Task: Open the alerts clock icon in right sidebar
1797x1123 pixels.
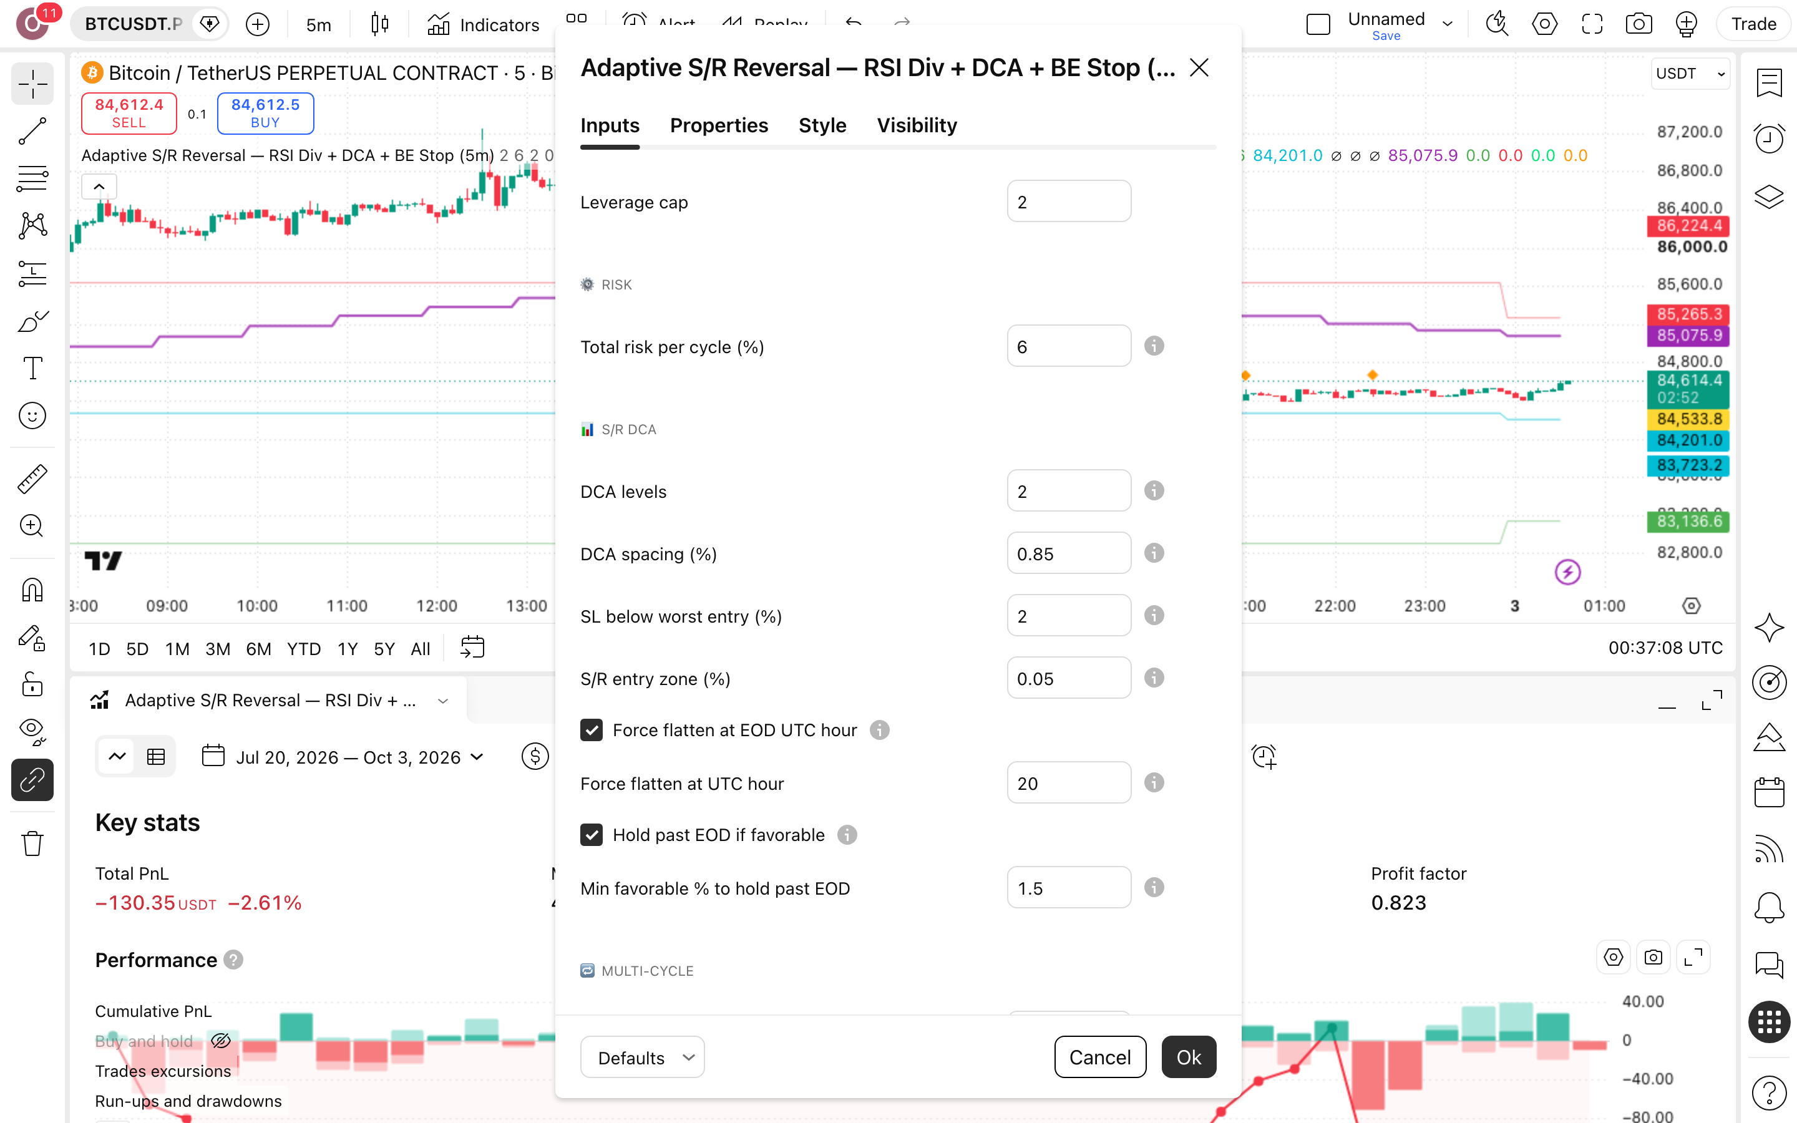Action: (x=1769, y=138)
